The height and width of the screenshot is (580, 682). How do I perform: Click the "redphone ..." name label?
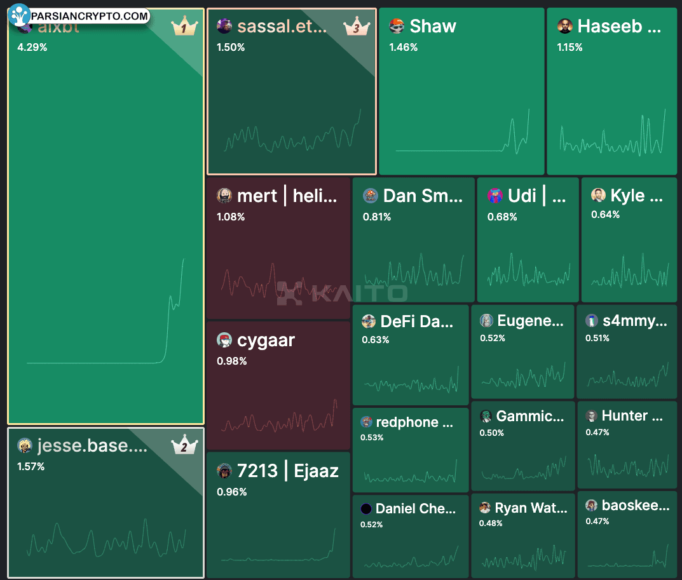[x=414, y=422]
